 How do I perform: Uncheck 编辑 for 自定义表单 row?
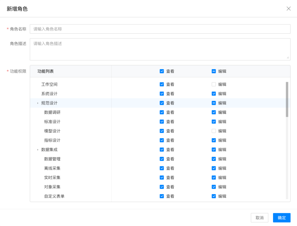(214, 196)
